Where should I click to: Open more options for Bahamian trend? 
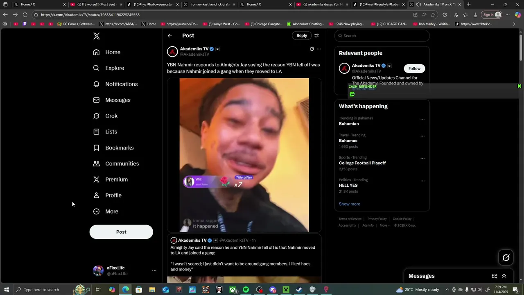[422, 119]
